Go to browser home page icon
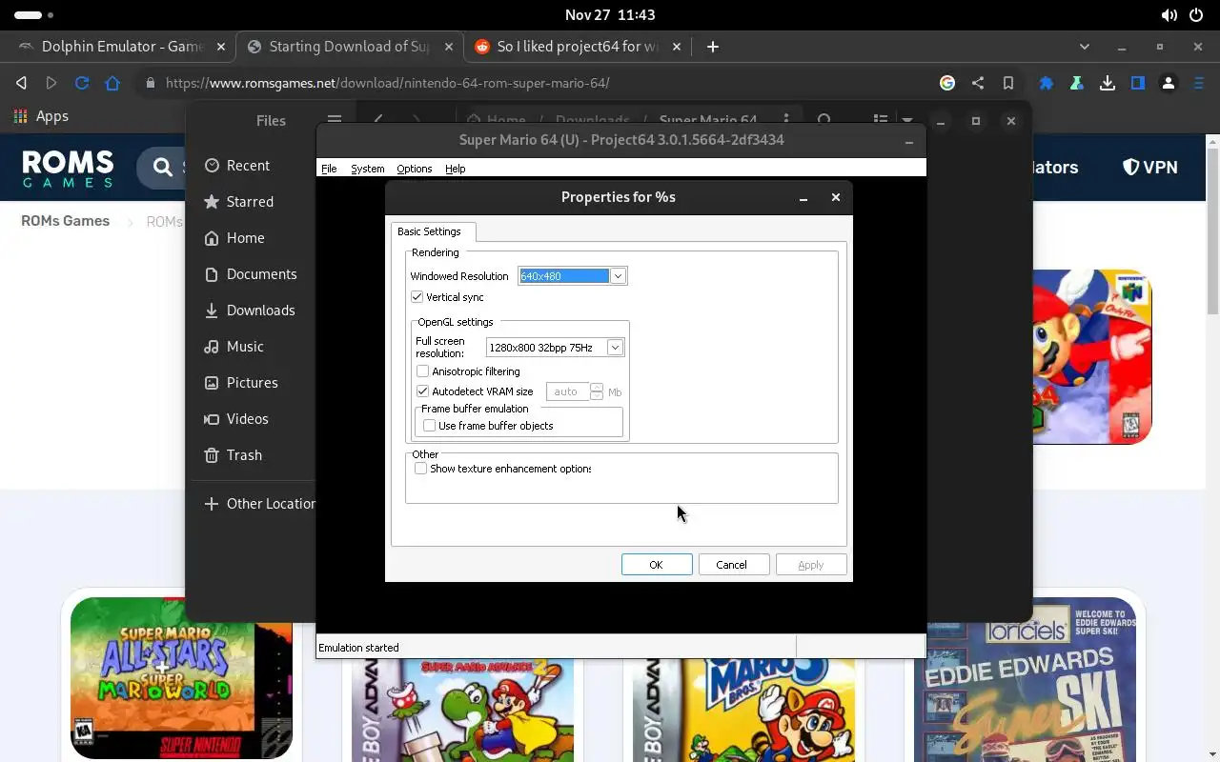The image size is (1220, 762). coord(112,83)
